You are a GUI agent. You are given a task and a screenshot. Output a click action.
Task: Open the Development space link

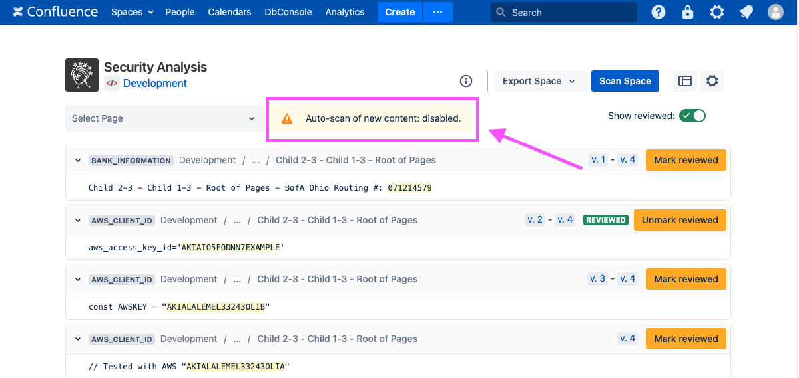(154, 83)
